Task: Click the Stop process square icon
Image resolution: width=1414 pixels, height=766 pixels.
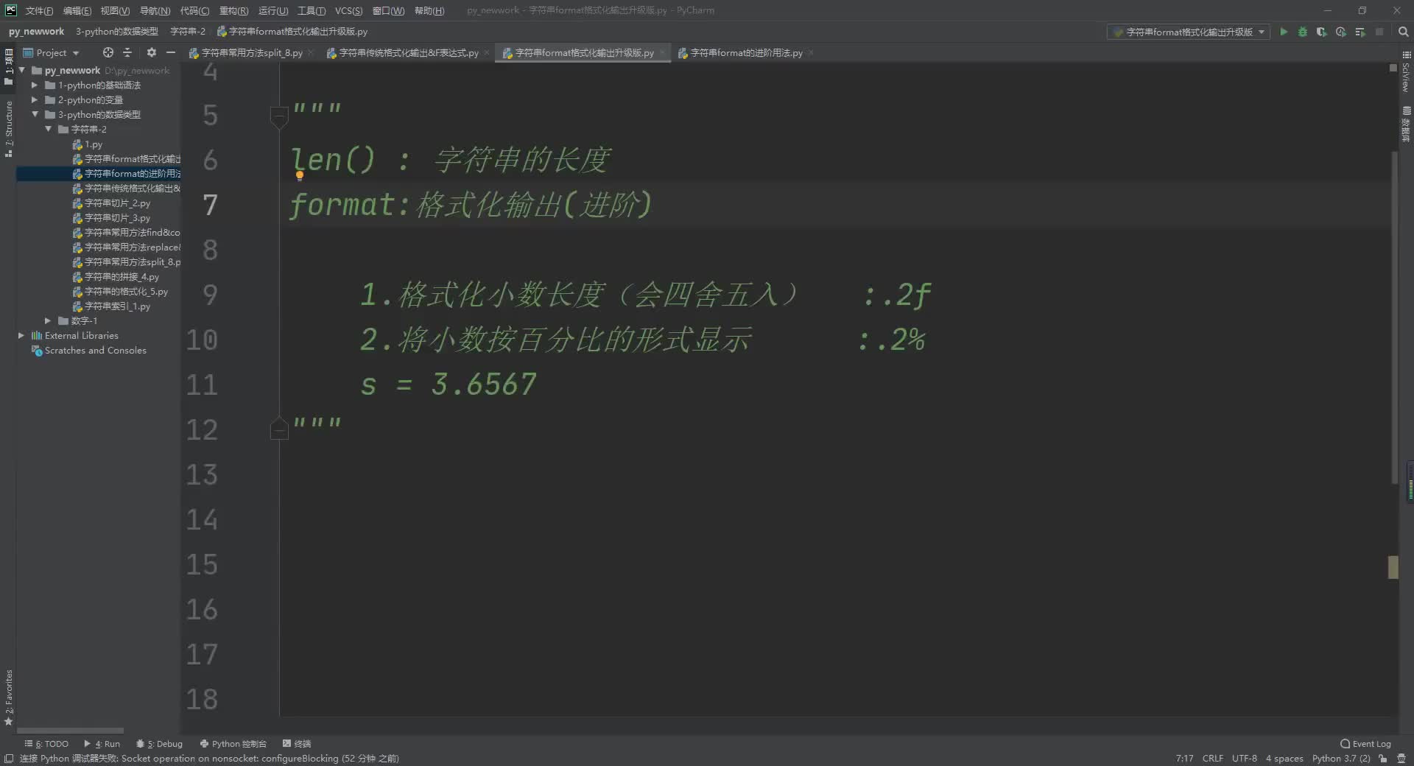Action: [x=1379, y=32]
